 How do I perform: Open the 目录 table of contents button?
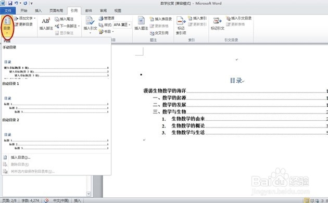(7, 26)
